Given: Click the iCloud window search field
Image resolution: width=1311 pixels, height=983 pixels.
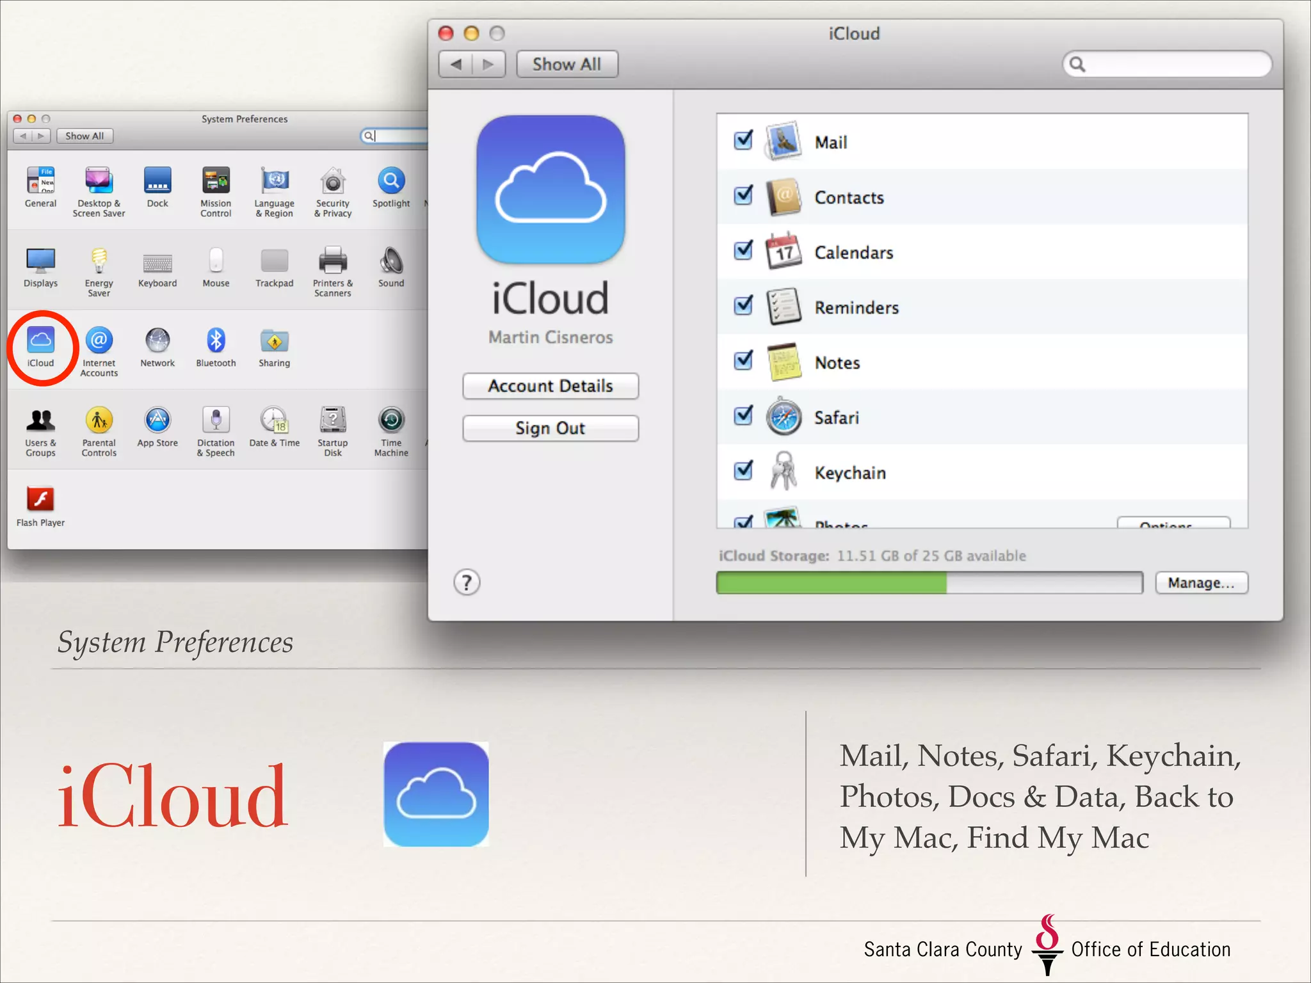Looking at the screenshot, I should (1167, 64).
